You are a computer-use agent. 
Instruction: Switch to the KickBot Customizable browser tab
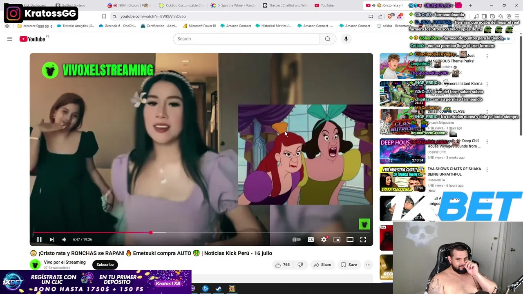click(x=181, y=5)
